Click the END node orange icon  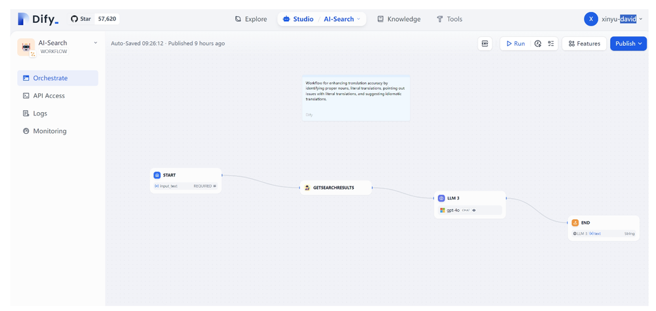[575, 223]
